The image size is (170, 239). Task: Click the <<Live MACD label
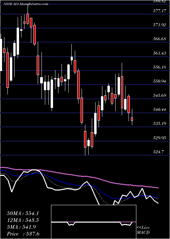coord(143,230)
